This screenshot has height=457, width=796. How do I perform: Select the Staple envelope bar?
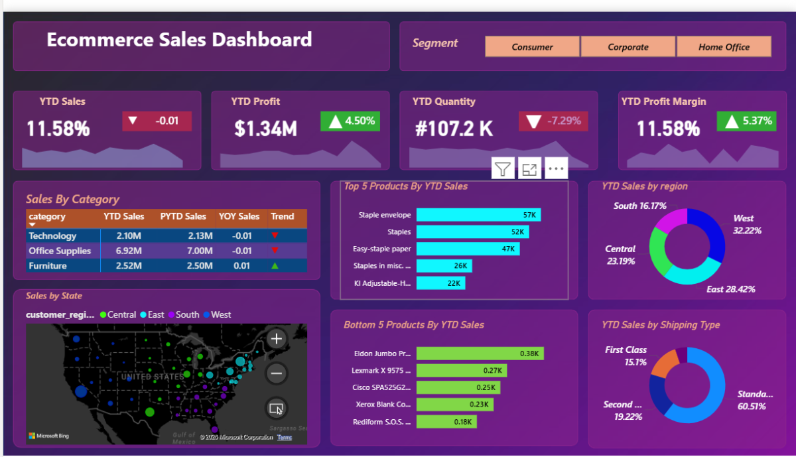coord(478,215)
